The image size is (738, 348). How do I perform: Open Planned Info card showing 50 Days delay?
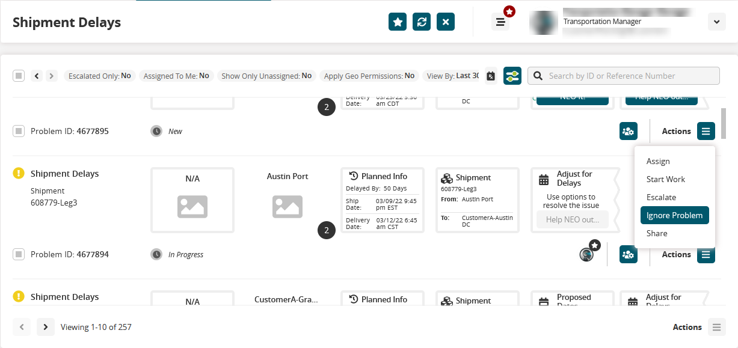[383, 200]
